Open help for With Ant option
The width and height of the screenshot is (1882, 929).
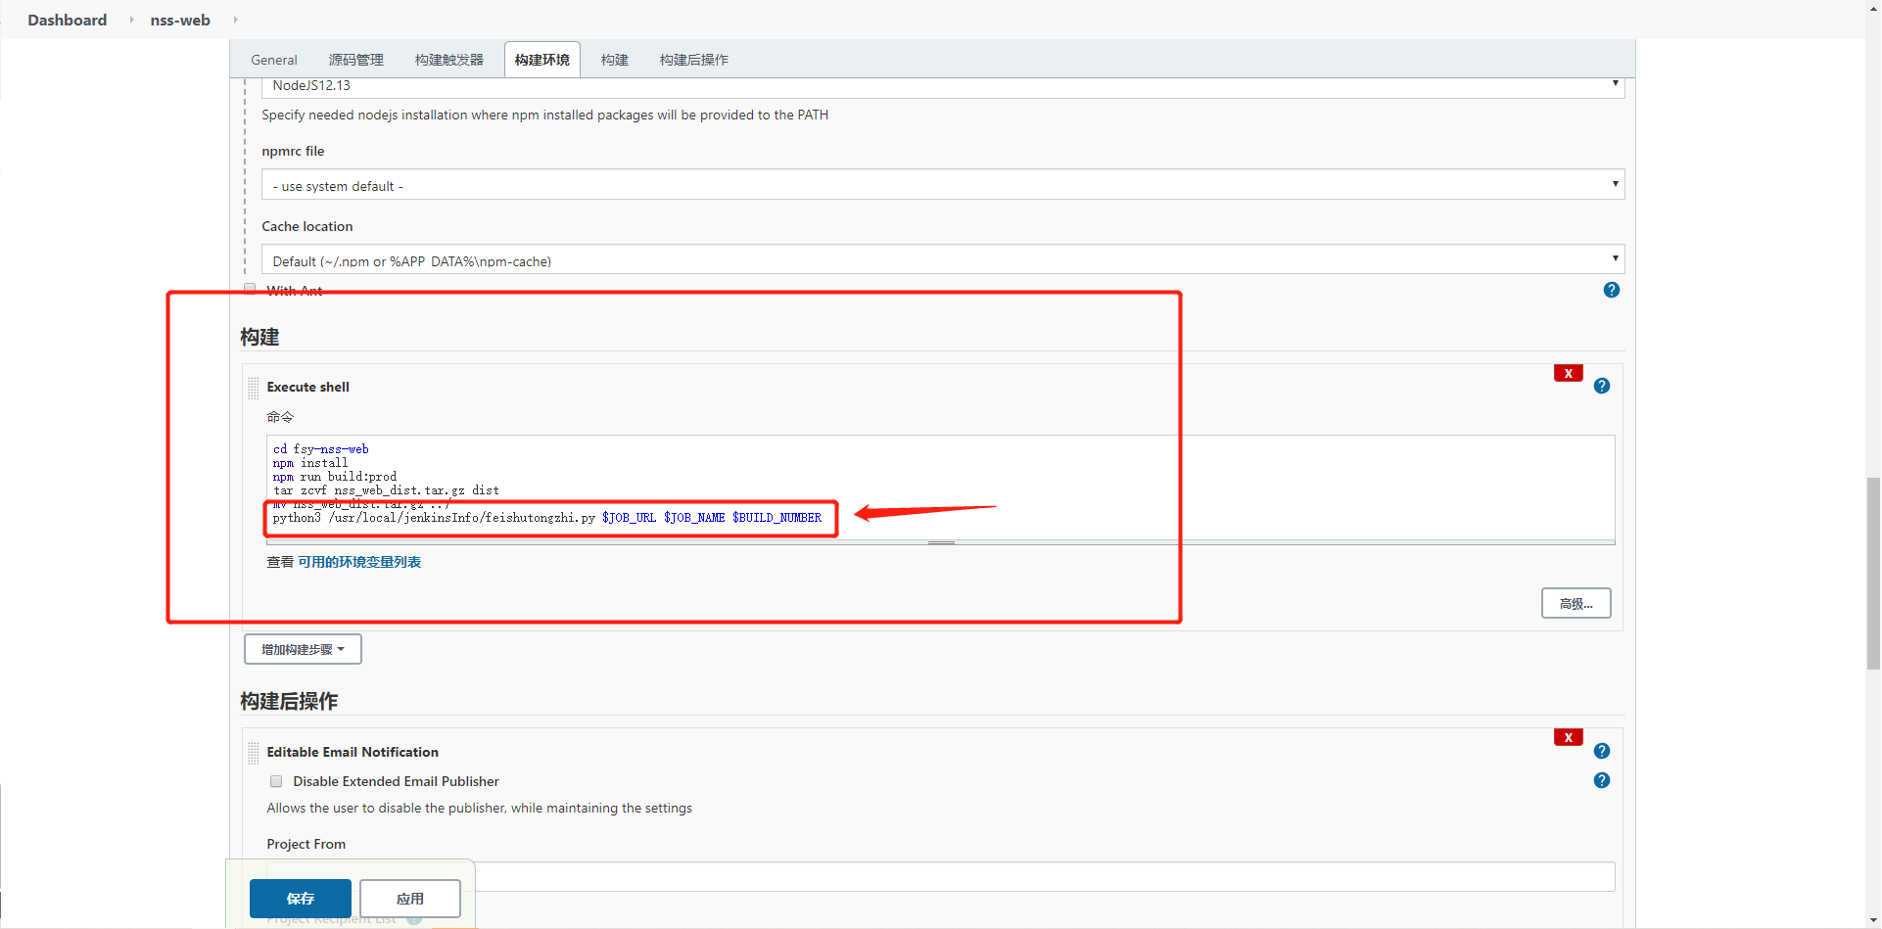1611,290
